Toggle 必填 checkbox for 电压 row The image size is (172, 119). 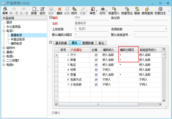pos(96,65)
